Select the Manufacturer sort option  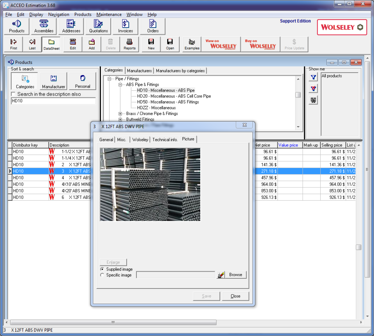point(53,81)
